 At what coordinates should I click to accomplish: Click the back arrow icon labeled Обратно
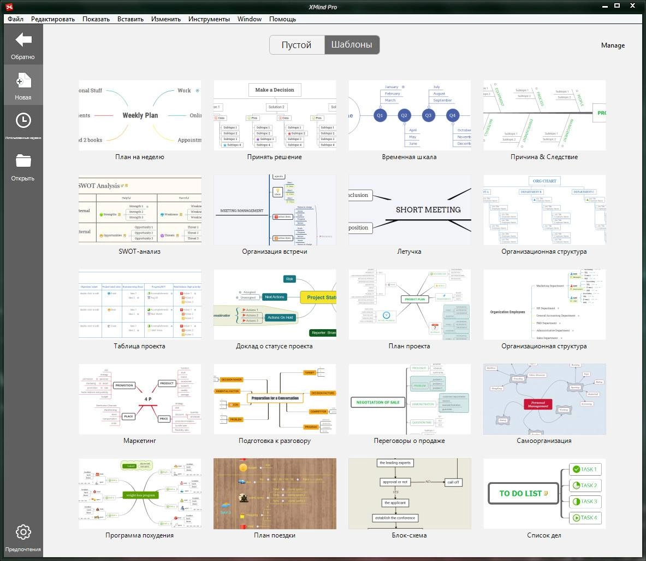[23, 39]
